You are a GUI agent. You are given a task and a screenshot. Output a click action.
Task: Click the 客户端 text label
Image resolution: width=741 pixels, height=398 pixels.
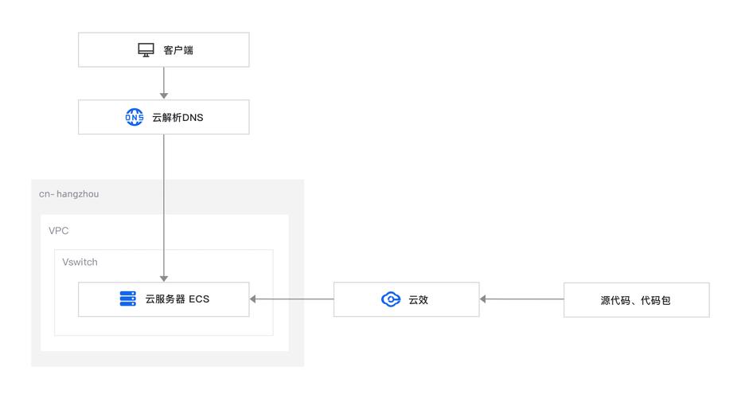[178, 50]
